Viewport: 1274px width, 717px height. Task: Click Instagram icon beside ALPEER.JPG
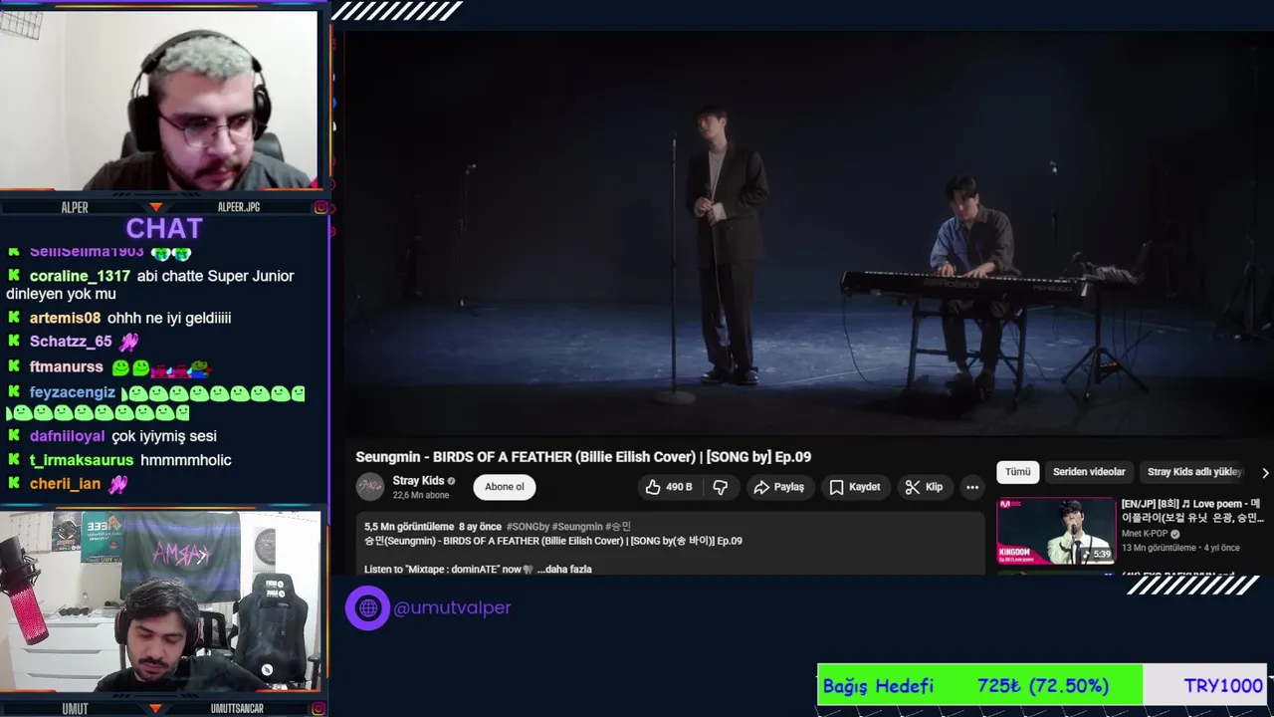point(320,207)
